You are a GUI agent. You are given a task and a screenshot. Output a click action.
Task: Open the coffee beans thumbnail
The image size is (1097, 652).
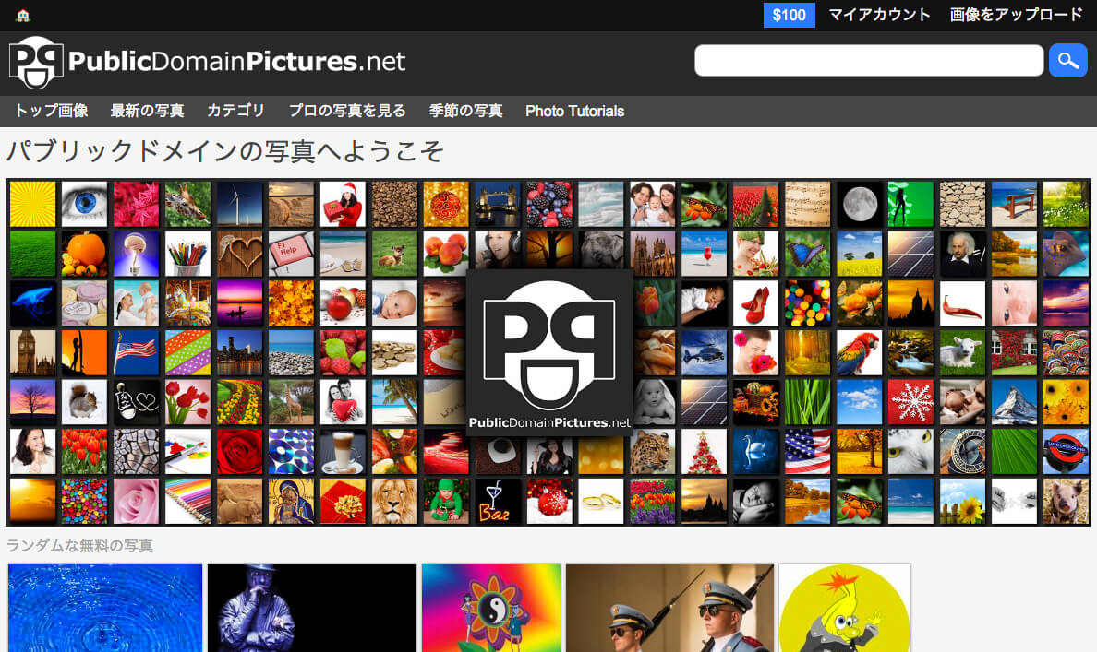(394, 204)
